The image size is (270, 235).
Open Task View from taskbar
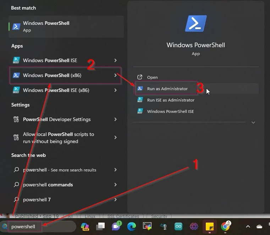(x=100, y=226)
